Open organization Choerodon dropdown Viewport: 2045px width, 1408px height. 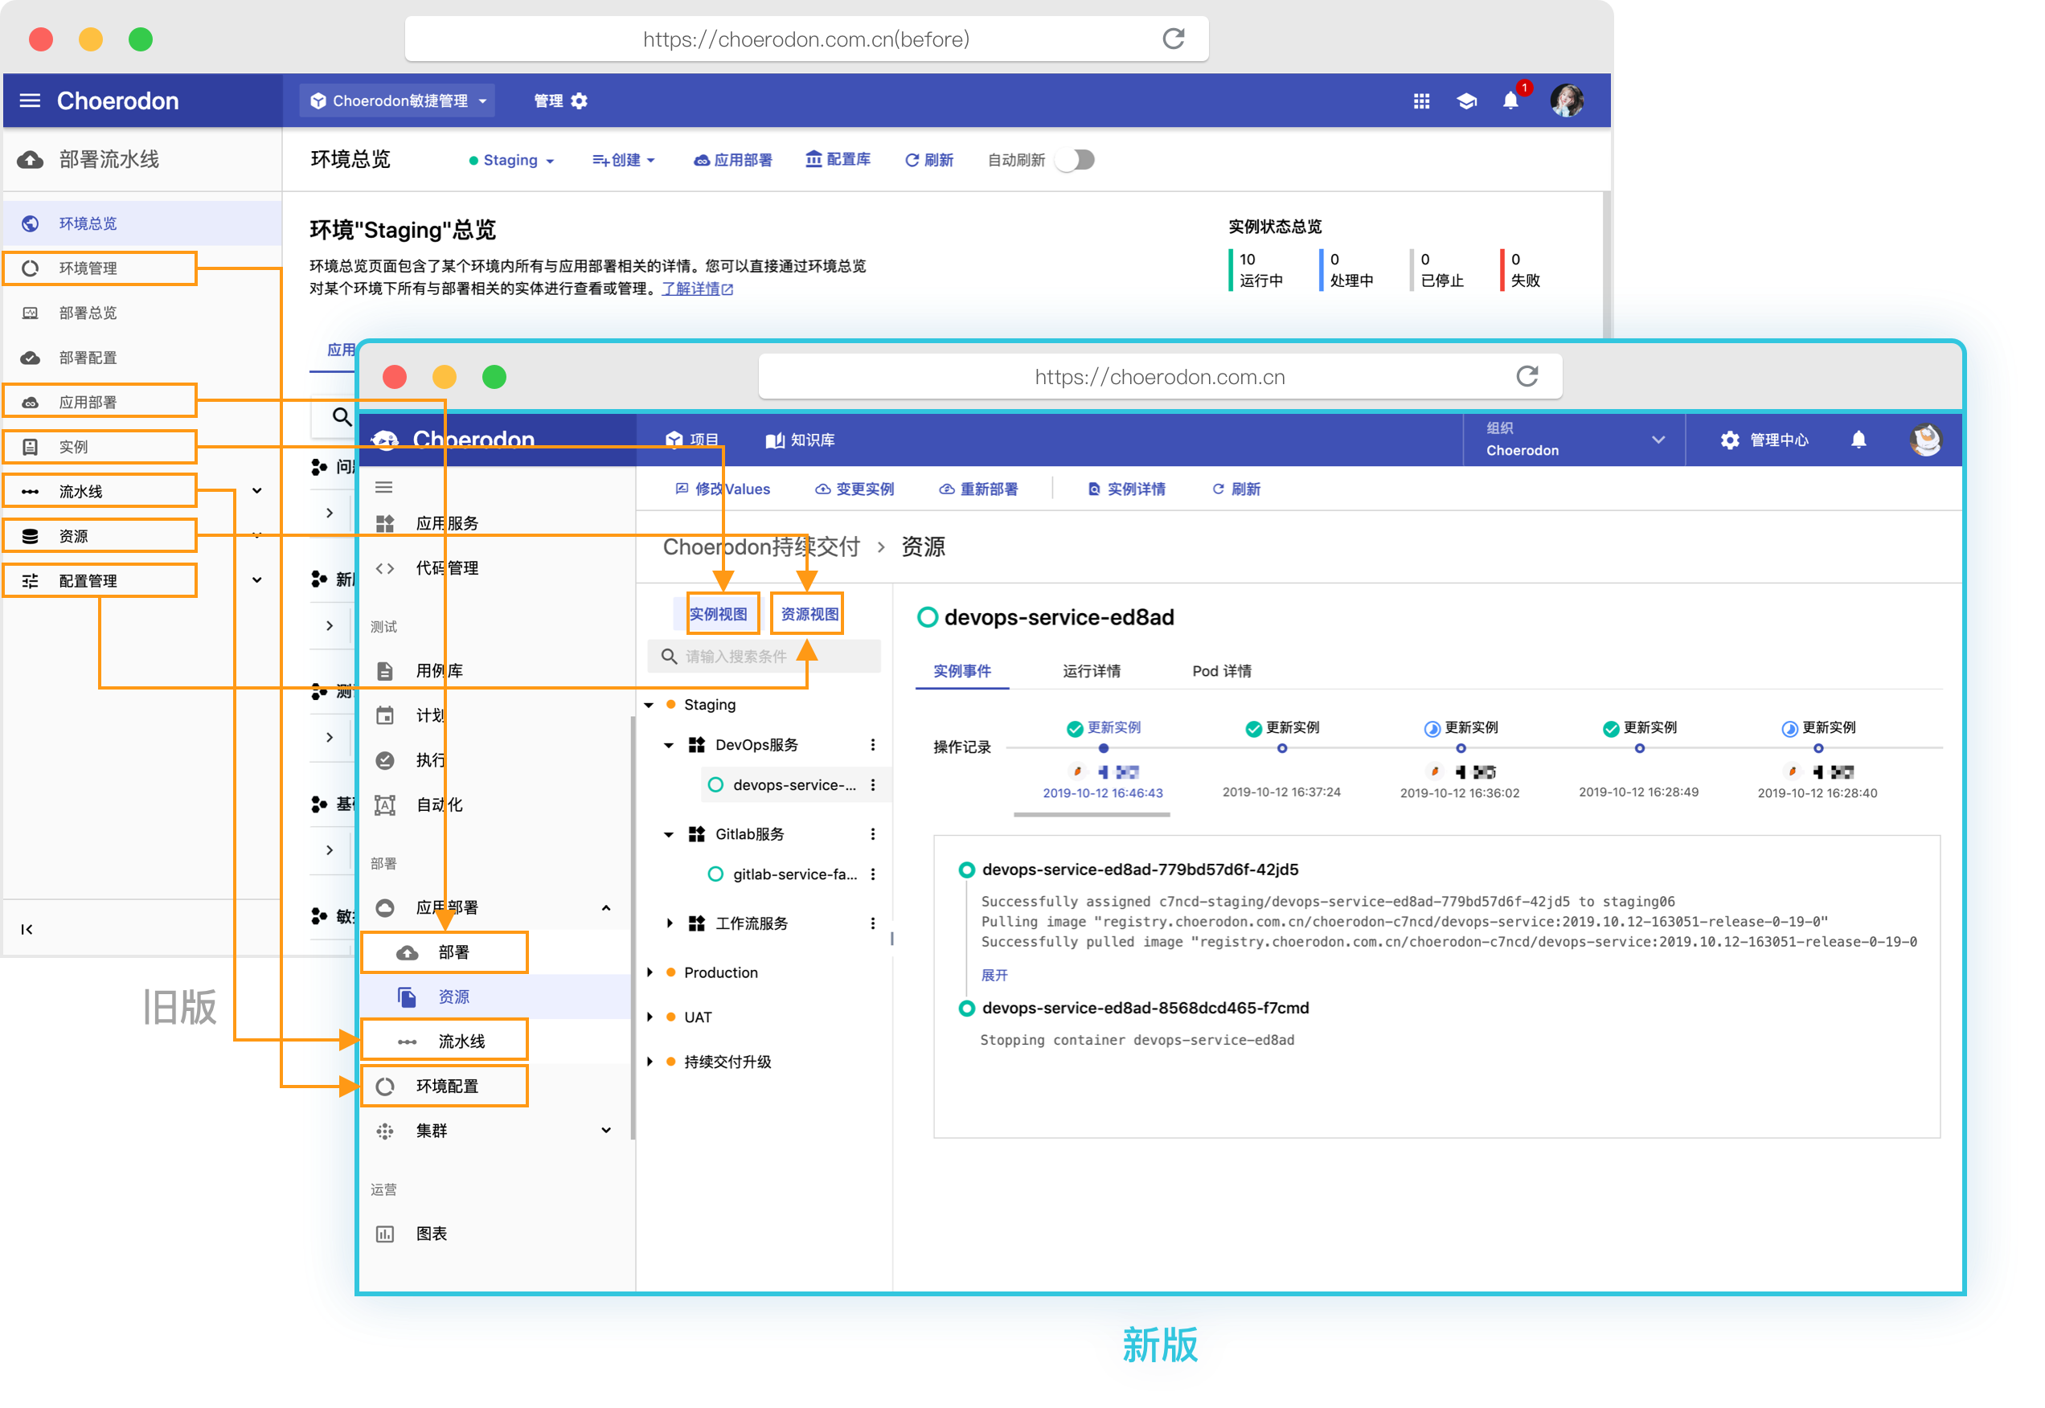click(1574, 440)
